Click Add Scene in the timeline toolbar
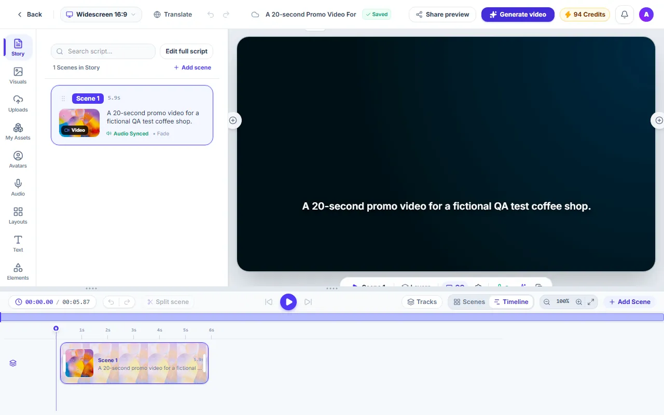The width and height of the screenshot is (664, 415). [630, 302]
